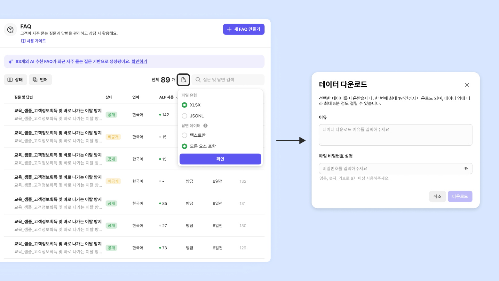Screen dimensions: 499x281
Task: Open the 언어 filter
Action: click(x=40, y=80)
